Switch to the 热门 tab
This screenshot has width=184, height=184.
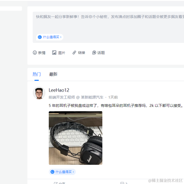[x=36, y=74]
